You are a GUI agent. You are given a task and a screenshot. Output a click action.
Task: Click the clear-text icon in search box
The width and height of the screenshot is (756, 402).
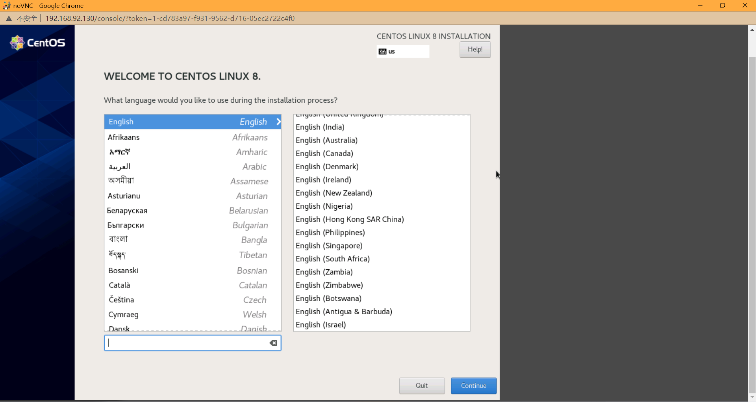point(273,343)
